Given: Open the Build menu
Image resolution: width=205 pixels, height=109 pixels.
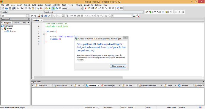Looking at the screenshot, I should (34, 5).
